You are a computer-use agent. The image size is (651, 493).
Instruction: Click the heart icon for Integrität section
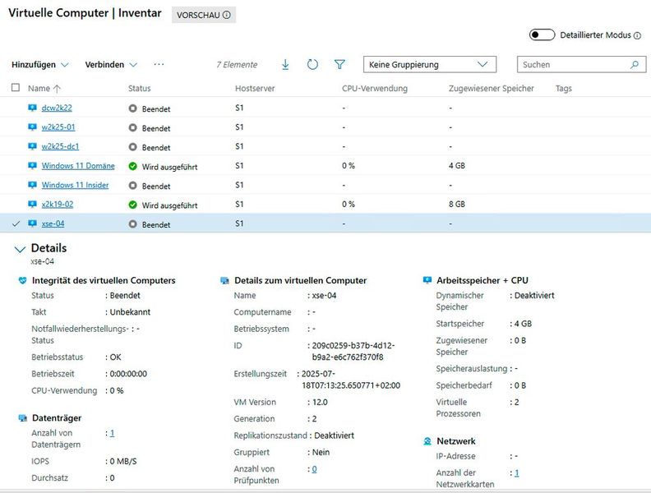pos(23,280)
